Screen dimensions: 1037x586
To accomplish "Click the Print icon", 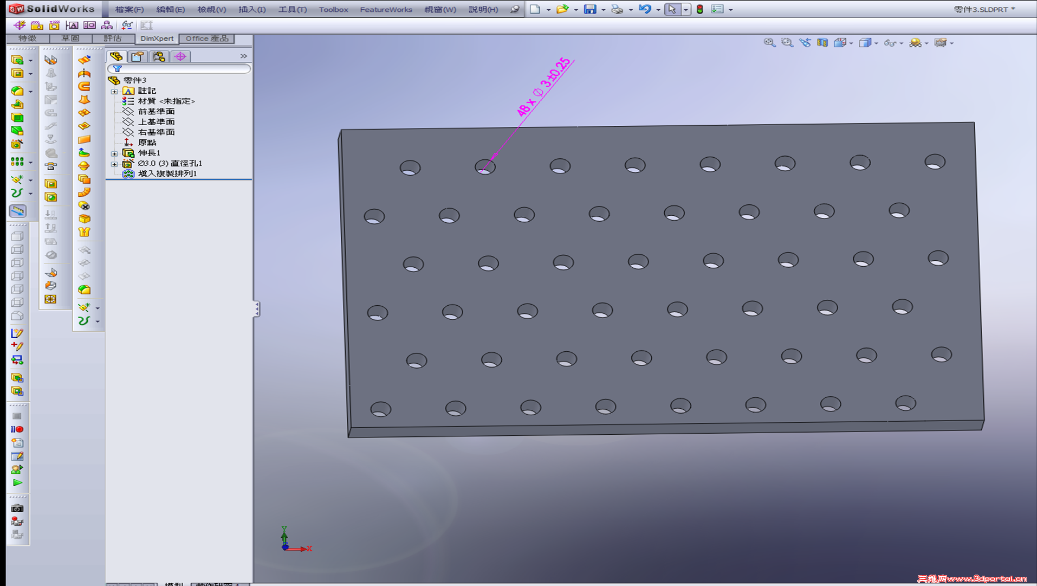I will 617,9.
